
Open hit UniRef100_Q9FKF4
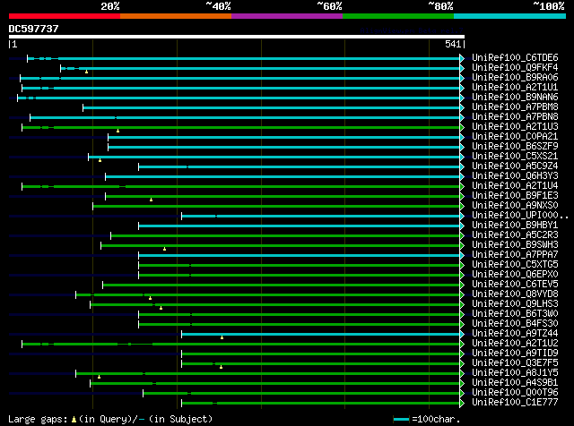515,68
